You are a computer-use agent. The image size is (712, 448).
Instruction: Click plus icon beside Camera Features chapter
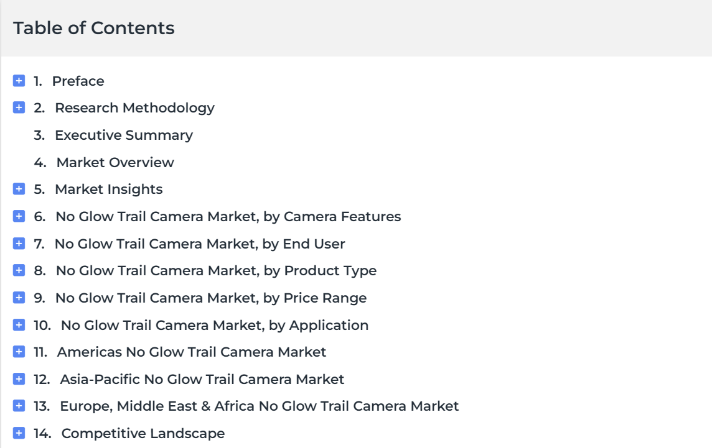click(x=19, y=216)
